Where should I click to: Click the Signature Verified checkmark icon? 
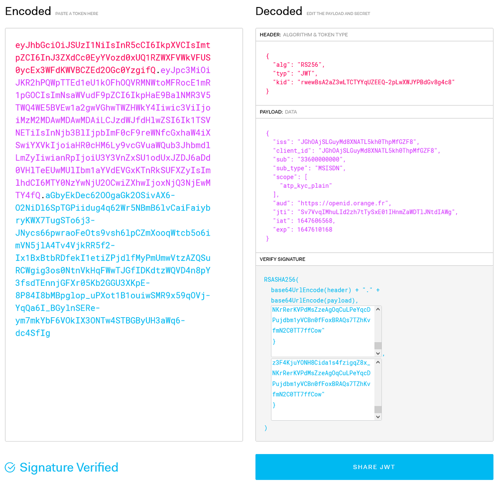pyautogui.click(x=10, y=467)
